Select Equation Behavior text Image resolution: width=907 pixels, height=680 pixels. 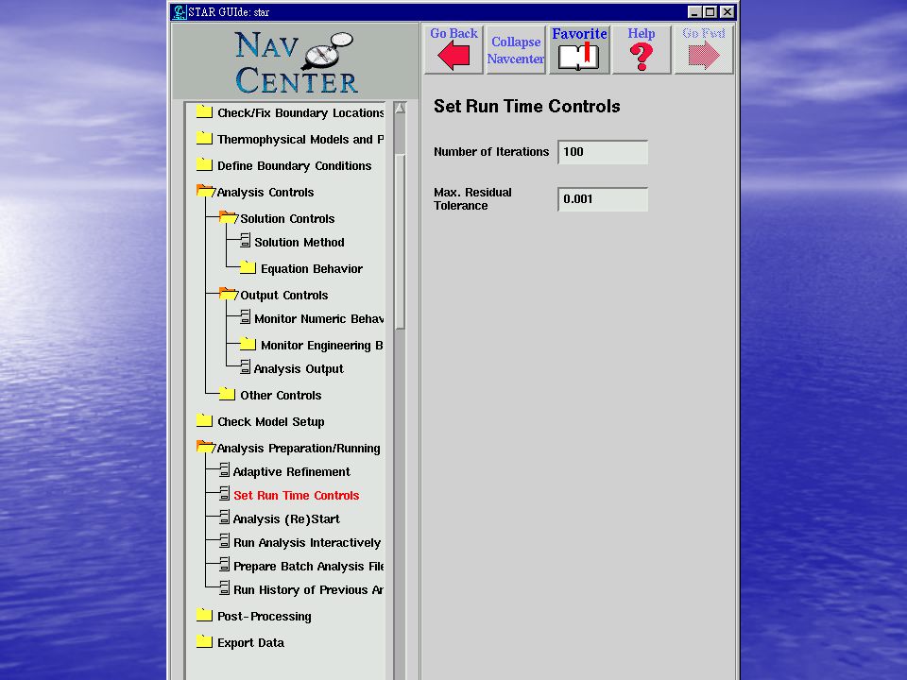tap(312, 269)
